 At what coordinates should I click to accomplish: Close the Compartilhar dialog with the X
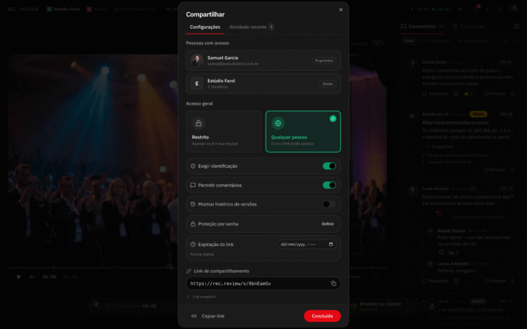(341, 10)
